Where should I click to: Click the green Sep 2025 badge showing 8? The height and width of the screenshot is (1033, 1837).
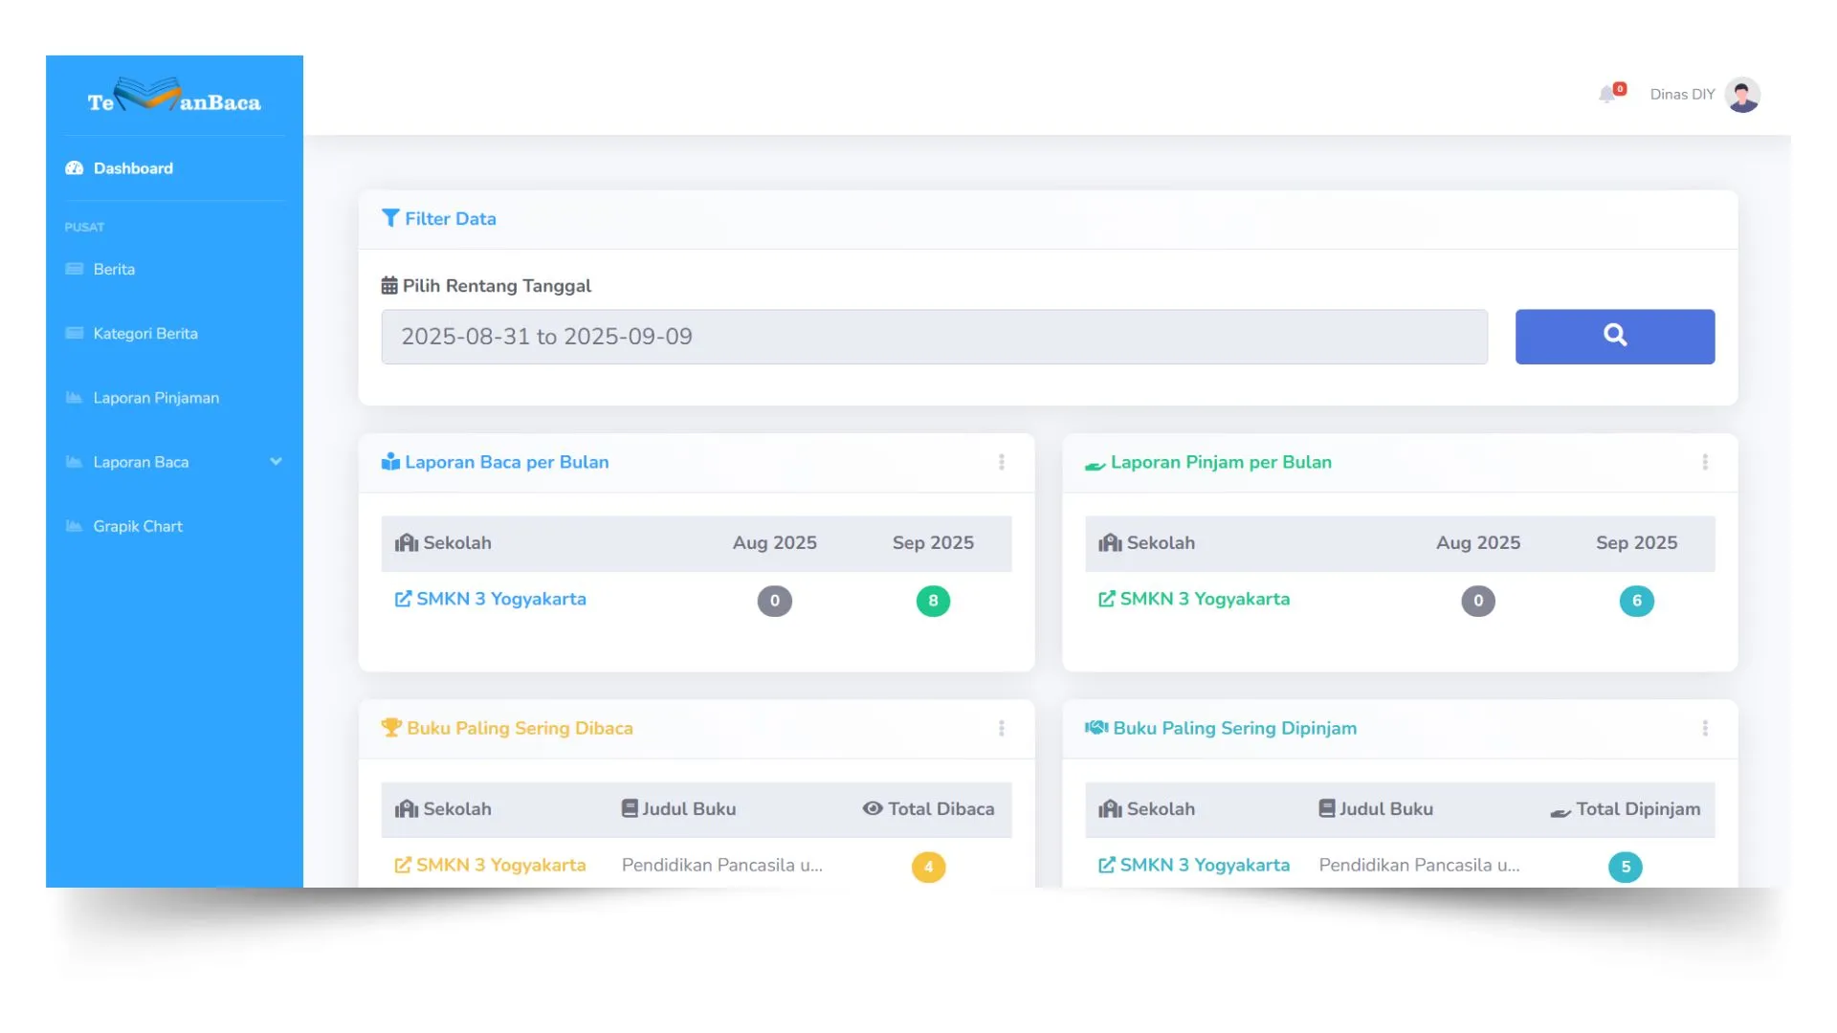(933, 601)
